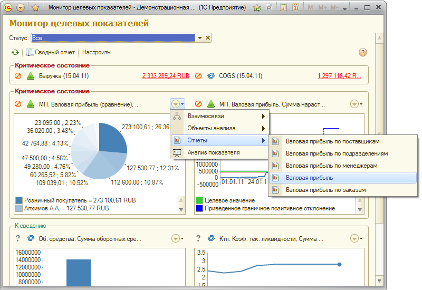
Task: Click the Настроить button
Action: click(x=96, y=52)
